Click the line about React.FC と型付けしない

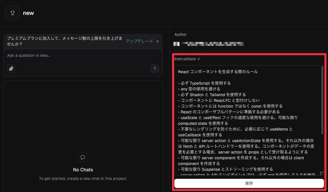pos(219,100)
